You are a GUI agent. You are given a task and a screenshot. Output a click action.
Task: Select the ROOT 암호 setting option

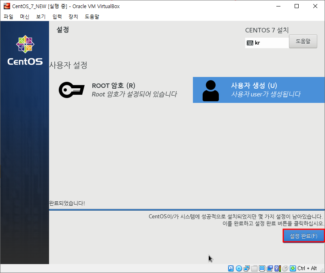(113, 90)
